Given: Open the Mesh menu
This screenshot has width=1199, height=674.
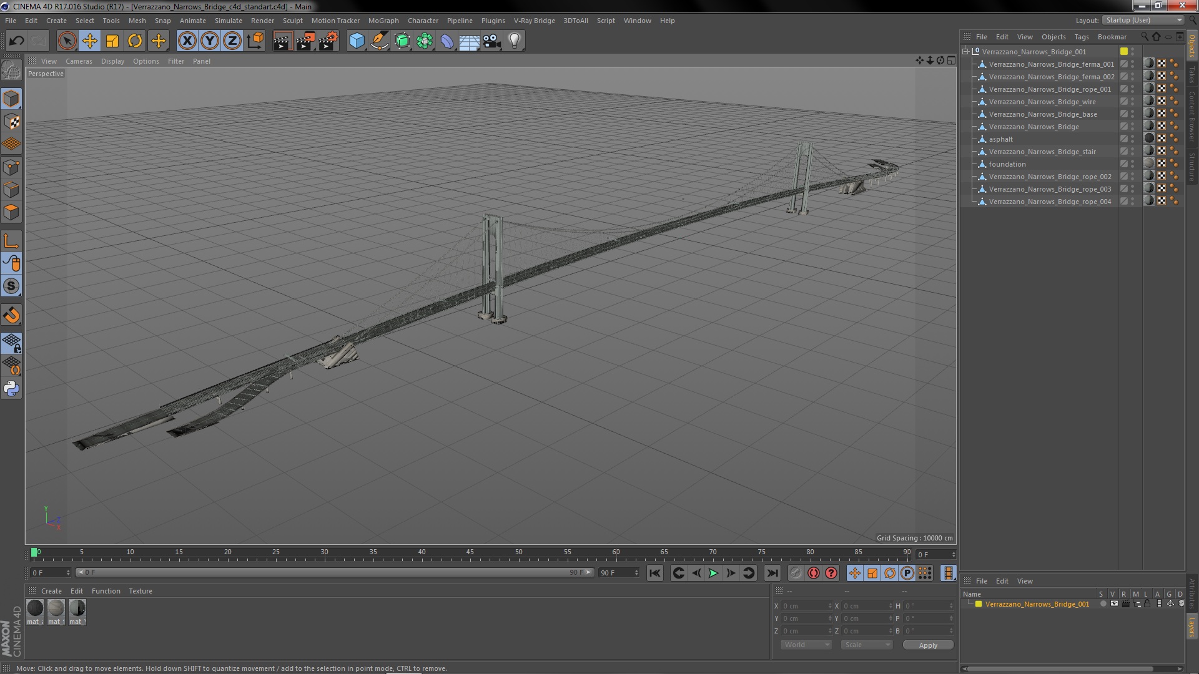Looking at the screenshot, I should click(x=137, y=21).
